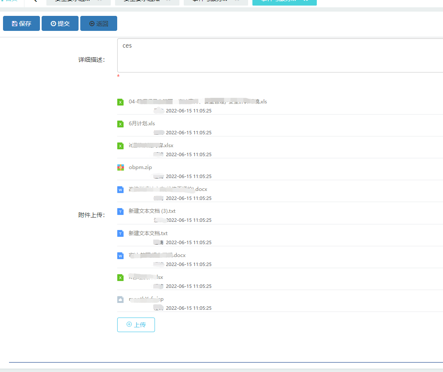443x372 pixels.
Task: Click the text file icon beside 新建文本文档 (3).txt
Action: tap(120, 211)
